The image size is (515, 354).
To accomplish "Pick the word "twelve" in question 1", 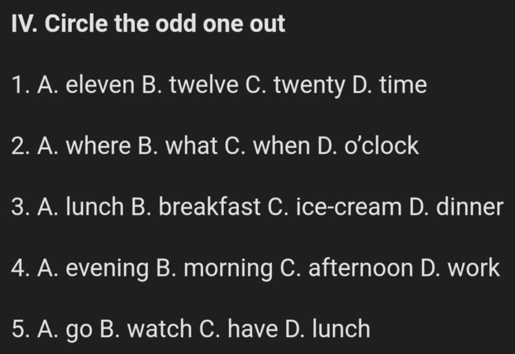I will (x=204, y=85).
